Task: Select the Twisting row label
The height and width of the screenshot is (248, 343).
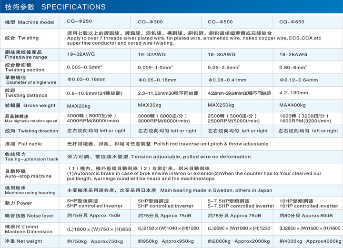Action: pyautogui.click(x=21, y=38)
